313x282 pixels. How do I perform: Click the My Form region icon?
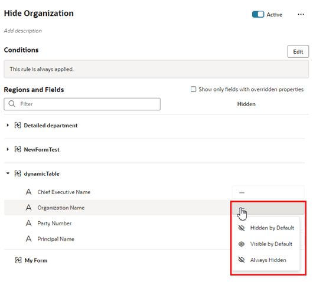click(x=18, y=260)
